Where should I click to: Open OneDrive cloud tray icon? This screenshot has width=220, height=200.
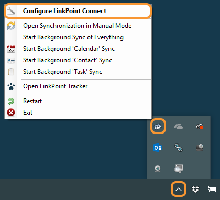click(x=179, y=126)
